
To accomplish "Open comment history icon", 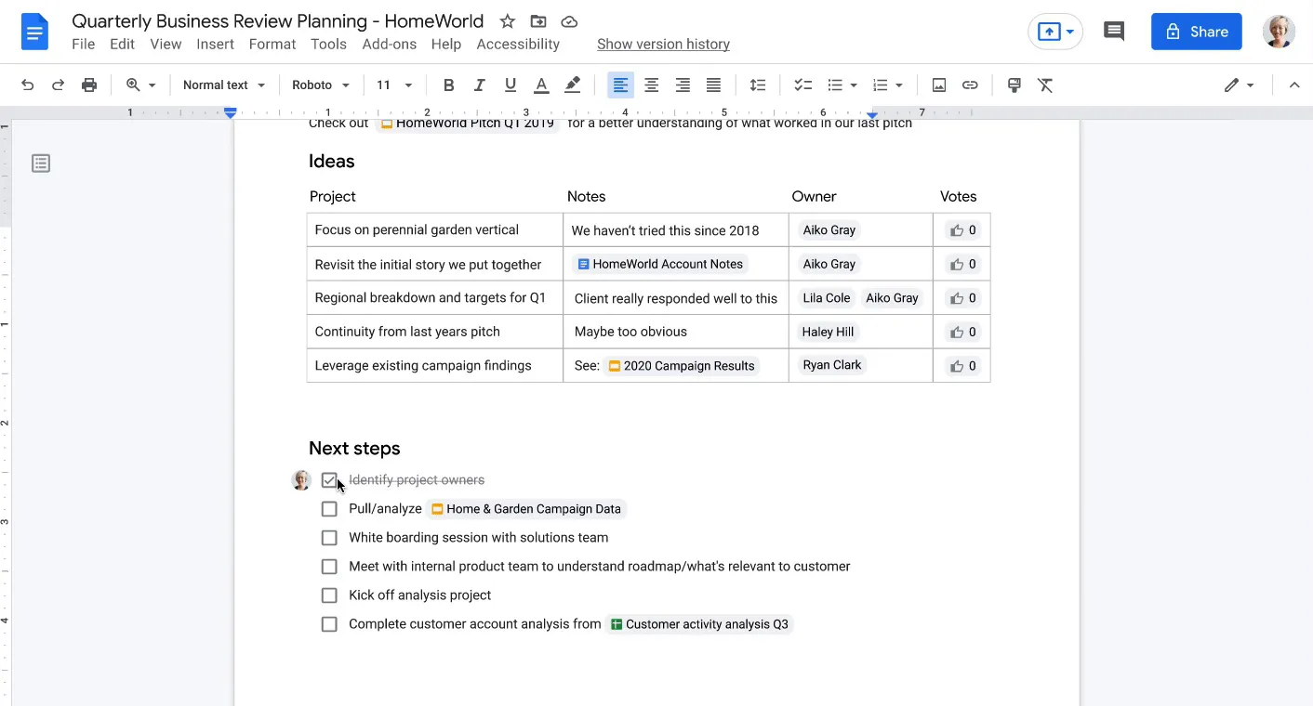I will (1113, 32).
